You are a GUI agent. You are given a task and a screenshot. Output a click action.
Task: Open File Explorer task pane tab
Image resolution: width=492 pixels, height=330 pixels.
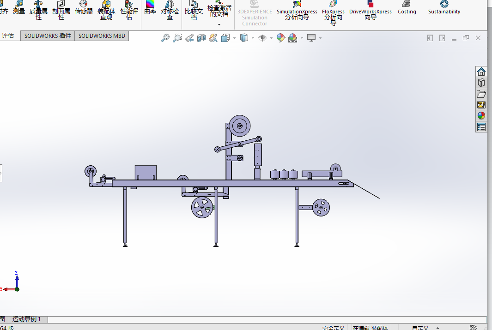tap(481, 94)
